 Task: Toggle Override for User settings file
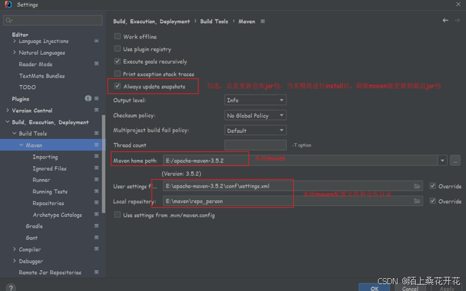(433, 186)
